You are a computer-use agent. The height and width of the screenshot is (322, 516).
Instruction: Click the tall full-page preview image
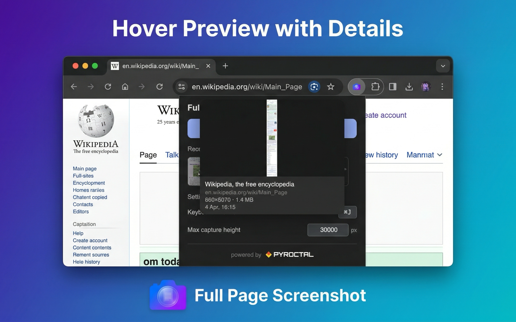[272, 138]
